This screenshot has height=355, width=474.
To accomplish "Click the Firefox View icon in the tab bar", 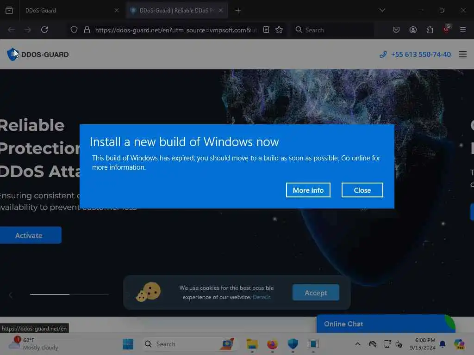I will pos(9,10).
